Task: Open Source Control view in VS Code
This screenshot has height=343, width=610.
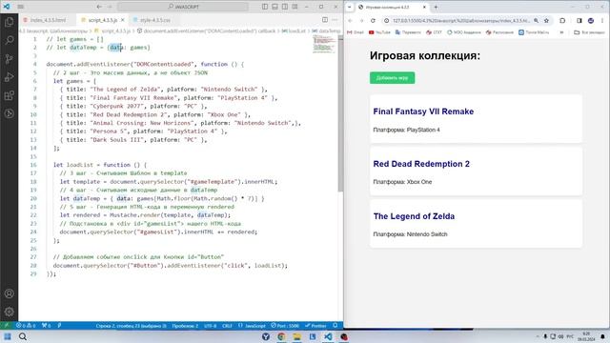Action: 9,59
